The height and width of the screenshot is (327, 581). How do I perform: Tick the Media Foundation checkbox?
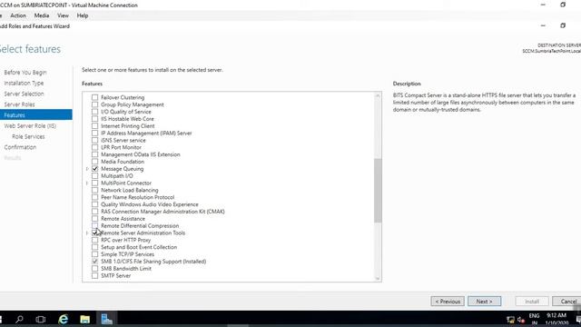(x=94, y=162)
